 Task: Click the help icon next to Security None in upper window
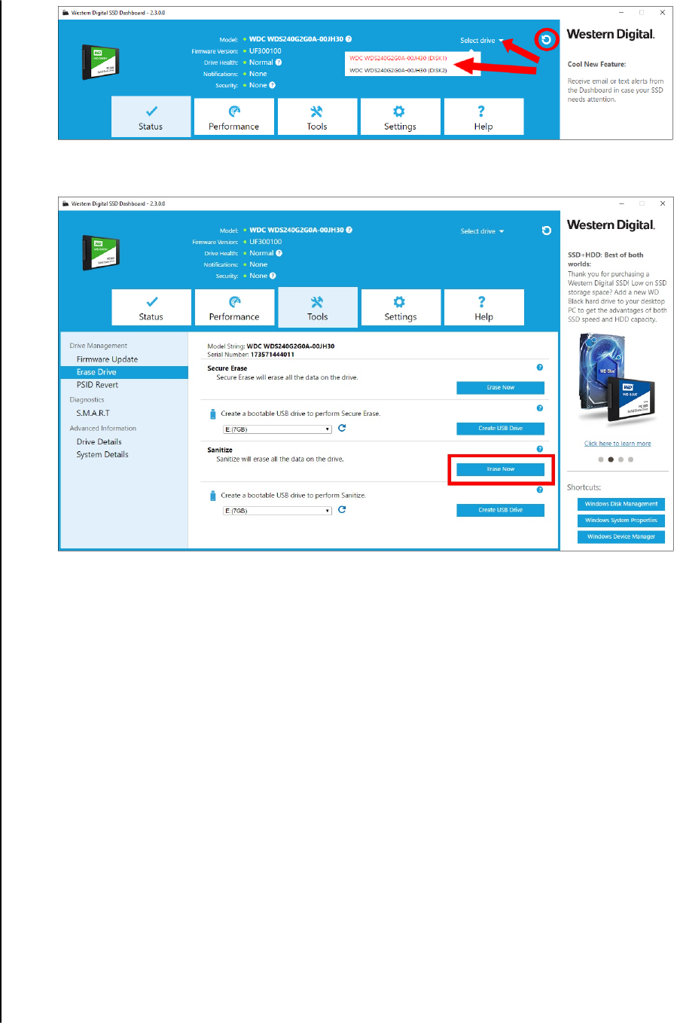pos(273,85)
